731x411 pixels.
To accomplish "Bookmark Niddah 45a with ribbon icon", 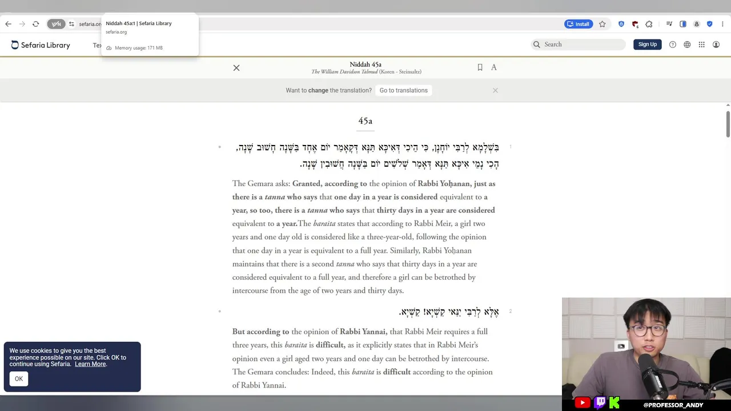I will tap(480, 67).
